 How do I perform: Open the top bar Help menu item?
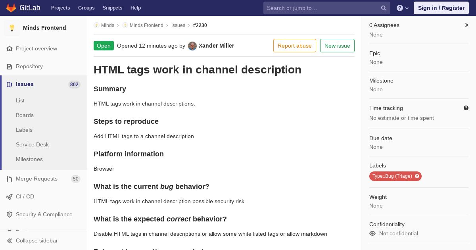coord(136,8)
